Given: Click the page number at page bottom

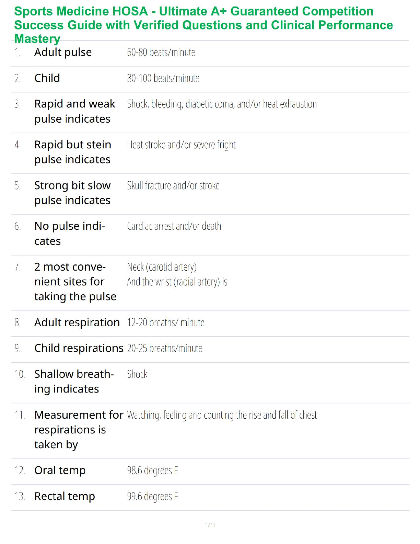Looking at the screenshot, I should [210, 525].
